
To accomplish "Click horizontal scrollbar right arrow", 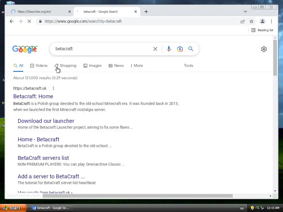I will (x=270, y=196).
